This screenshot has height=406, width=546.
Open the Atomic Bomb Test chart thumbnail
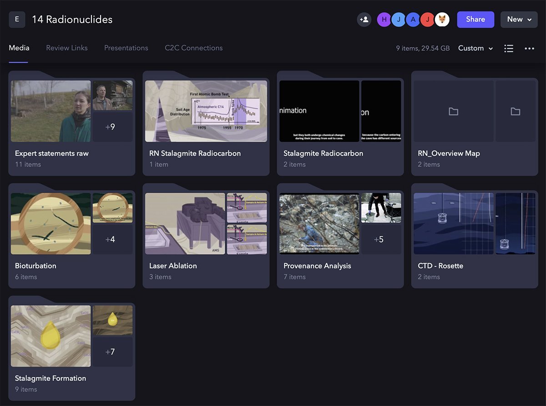coord(206,111)
